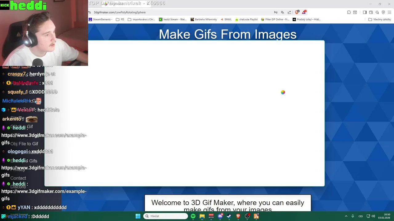Open the Brave Wallet icon

pyautogui.click(x=371, y=12)
